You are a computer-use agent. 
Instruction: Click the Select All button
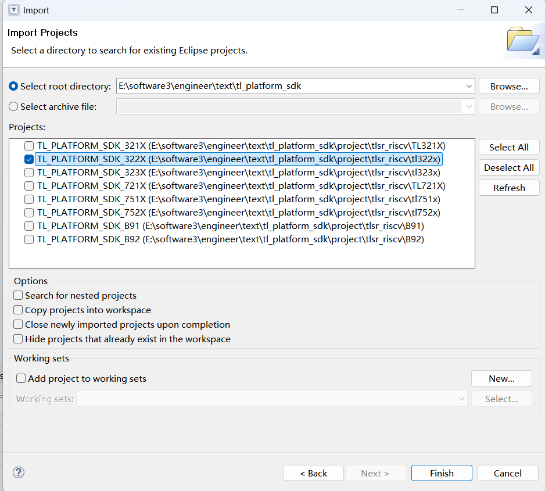coord(509,147)
